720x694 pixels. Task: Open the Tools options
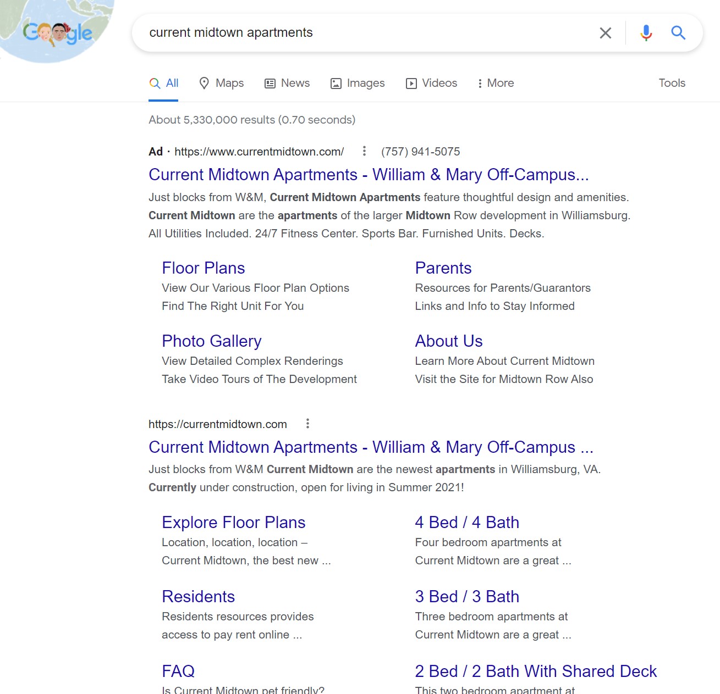tap(672, 83)
